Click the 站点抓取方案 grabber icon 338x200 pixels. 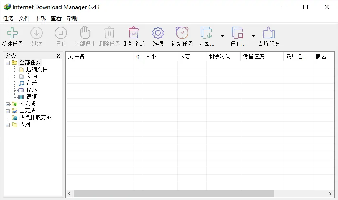pyautogui.click(x=14, y=118)
